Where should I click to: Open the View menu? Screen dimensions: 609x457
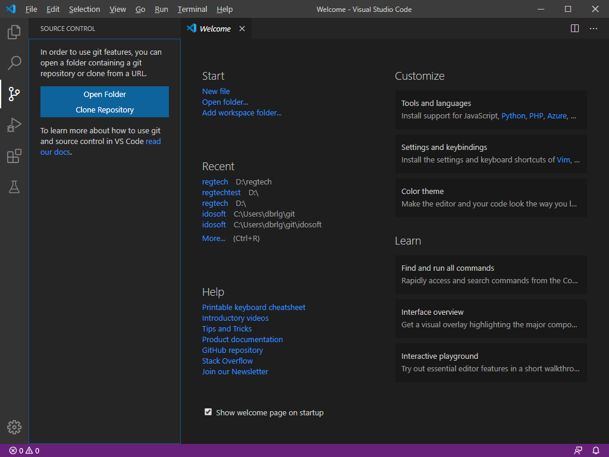(x=118, y=9)
